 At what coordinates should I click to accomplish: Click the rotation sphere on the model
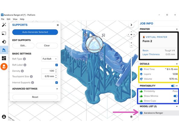point(94,44)
